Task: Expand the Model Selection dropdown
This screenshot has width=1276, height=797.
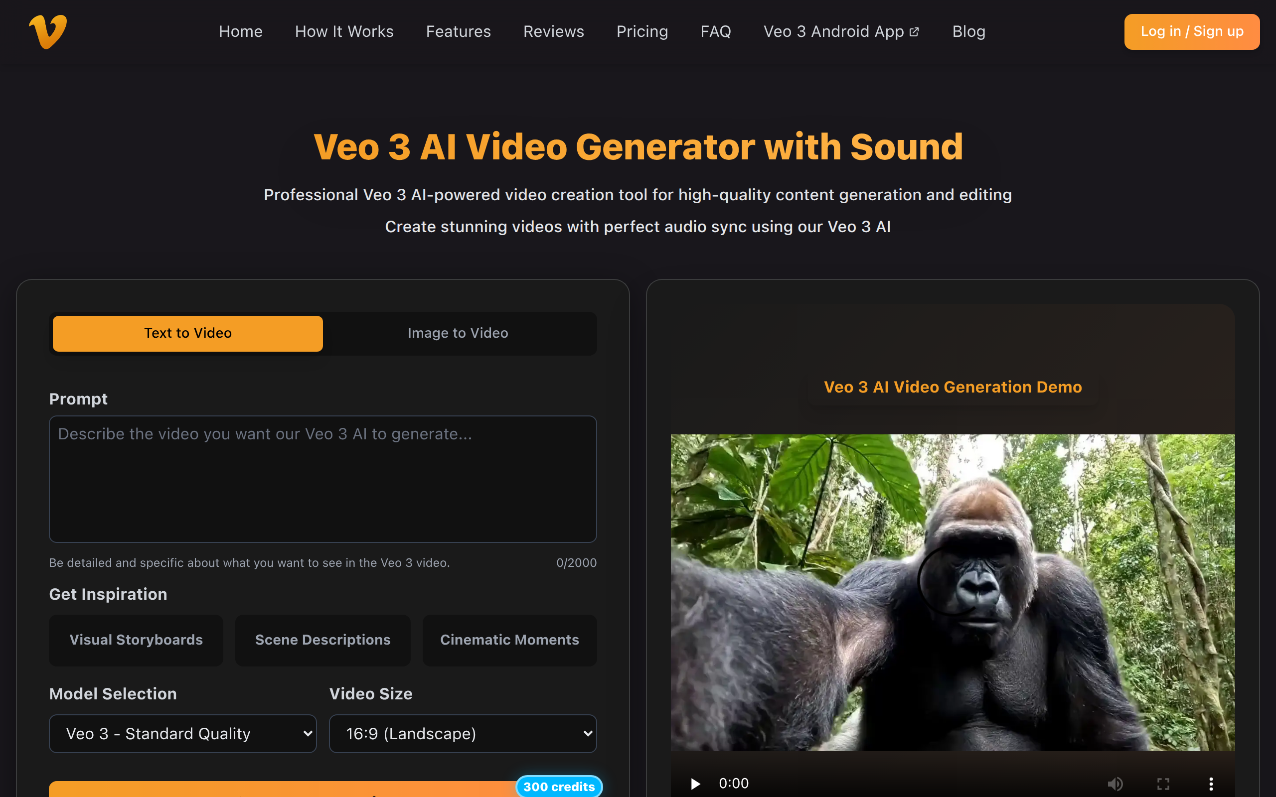Action: pyautogui.click(x=182, y=733)
